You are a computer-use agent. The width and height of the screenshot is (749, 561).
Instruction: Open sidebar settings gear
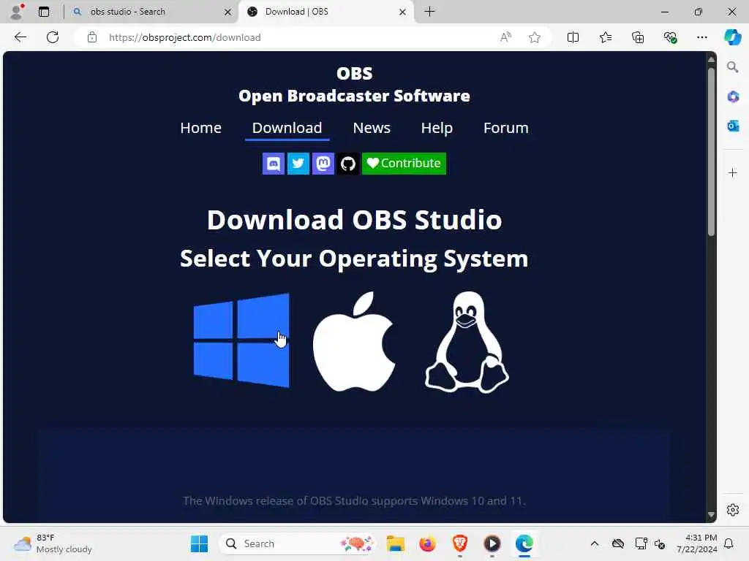pyautogui.click(x=733, y=510)
